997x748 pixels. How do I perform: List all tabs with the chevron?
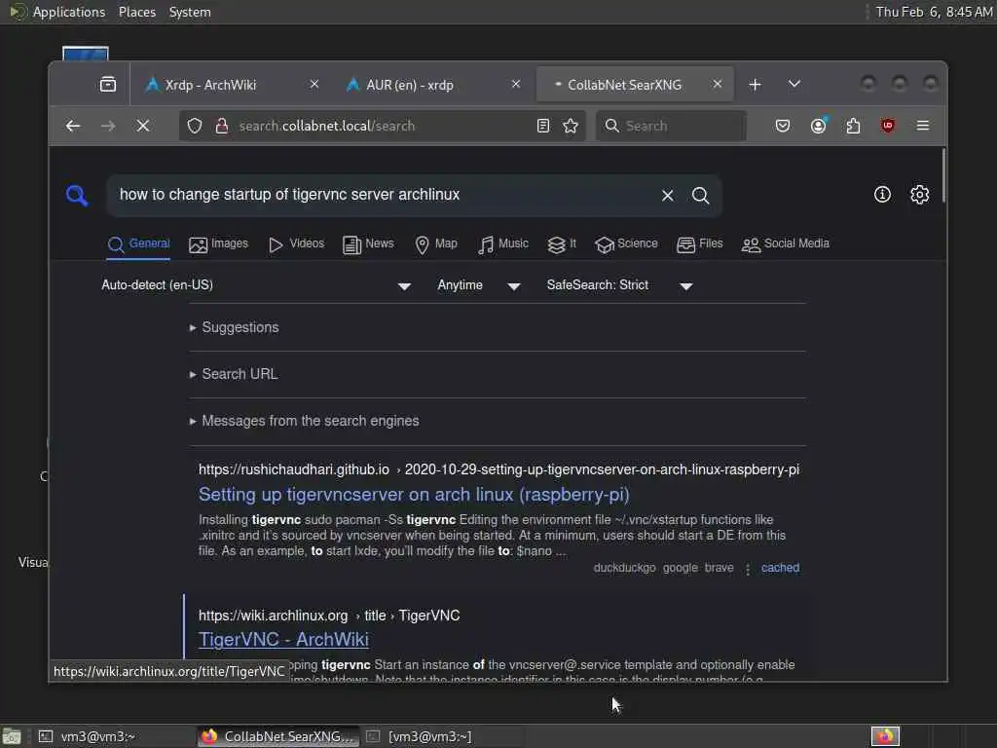(x=794, y=84)
